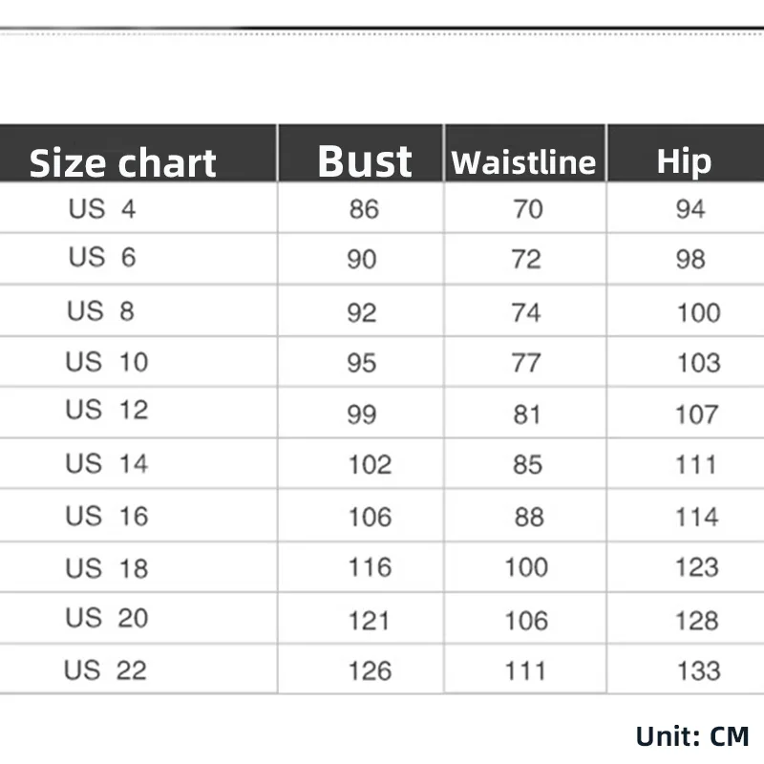Select waistline value 81 for US 12
Screen dimensions: 764x764
527,415
